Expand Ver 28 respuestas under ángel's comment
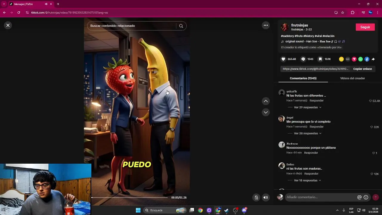 (308, 133)
